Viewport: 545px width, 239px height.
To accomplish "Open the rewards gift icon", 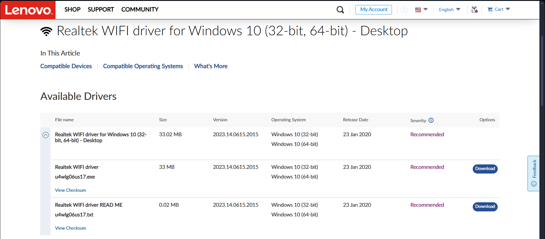I will coord(474,10).
